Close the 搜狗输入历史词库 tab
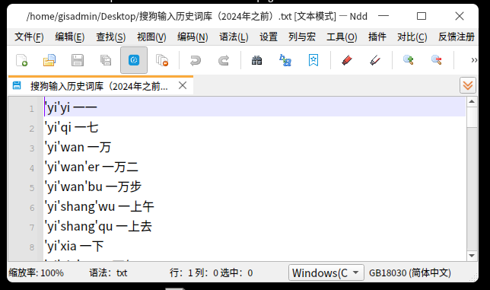The width and height of the screenshot is (490, 290). [x=183, y=85]
